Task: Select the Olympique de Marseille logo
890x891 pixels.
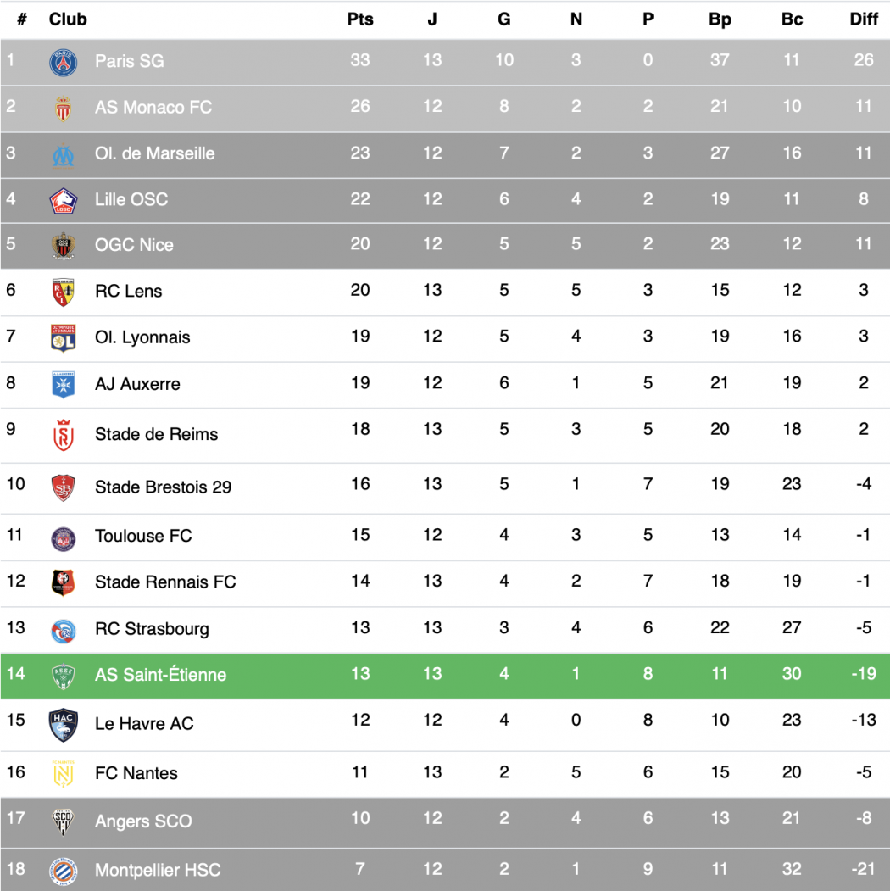Action: click(63, 154)
